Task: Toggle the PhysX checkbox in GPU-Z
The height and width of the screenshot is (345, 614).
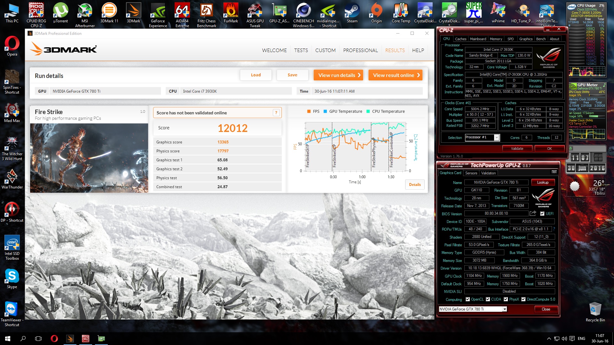Action: (x=506, y=299)
